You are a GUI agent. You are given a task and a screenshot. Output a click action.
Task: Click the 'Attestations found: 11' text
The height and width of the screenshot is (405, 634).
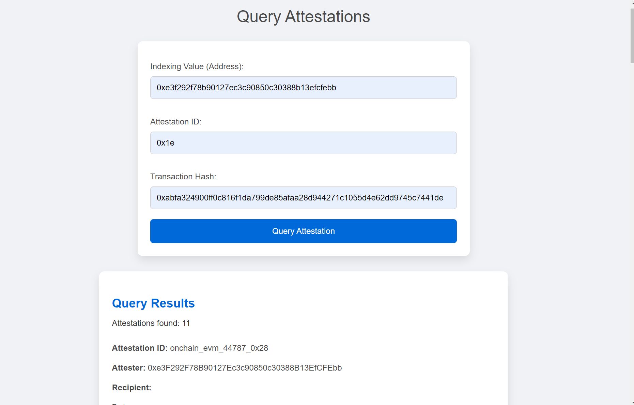pyautogui.click(x=151, y=323)
